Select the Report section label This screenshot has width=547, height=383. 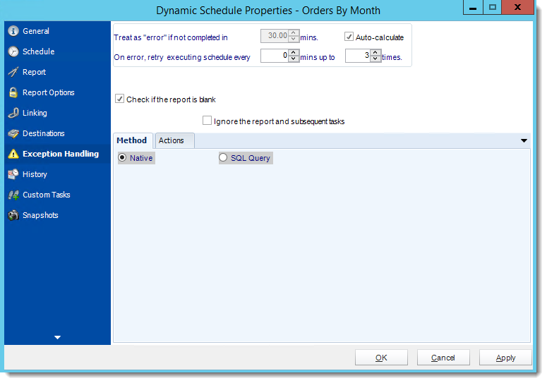[x=34, y=72]
